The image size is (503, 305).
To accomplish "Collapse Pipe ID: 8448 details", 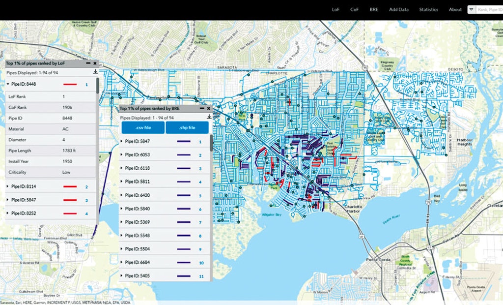I will pyautogui.click(x=8, y=84).
